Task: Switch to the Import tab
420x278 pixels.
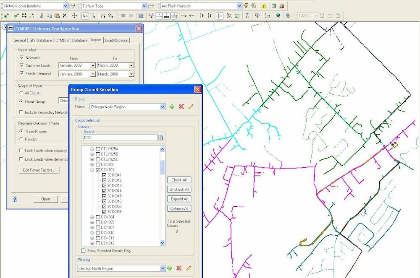Action: 96,40
